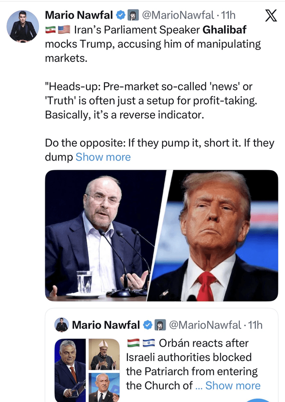This screenshot has width=285, height=402.
Task: Click the affiliate badge icon in quoted tweet
Action: coord(160,325)
